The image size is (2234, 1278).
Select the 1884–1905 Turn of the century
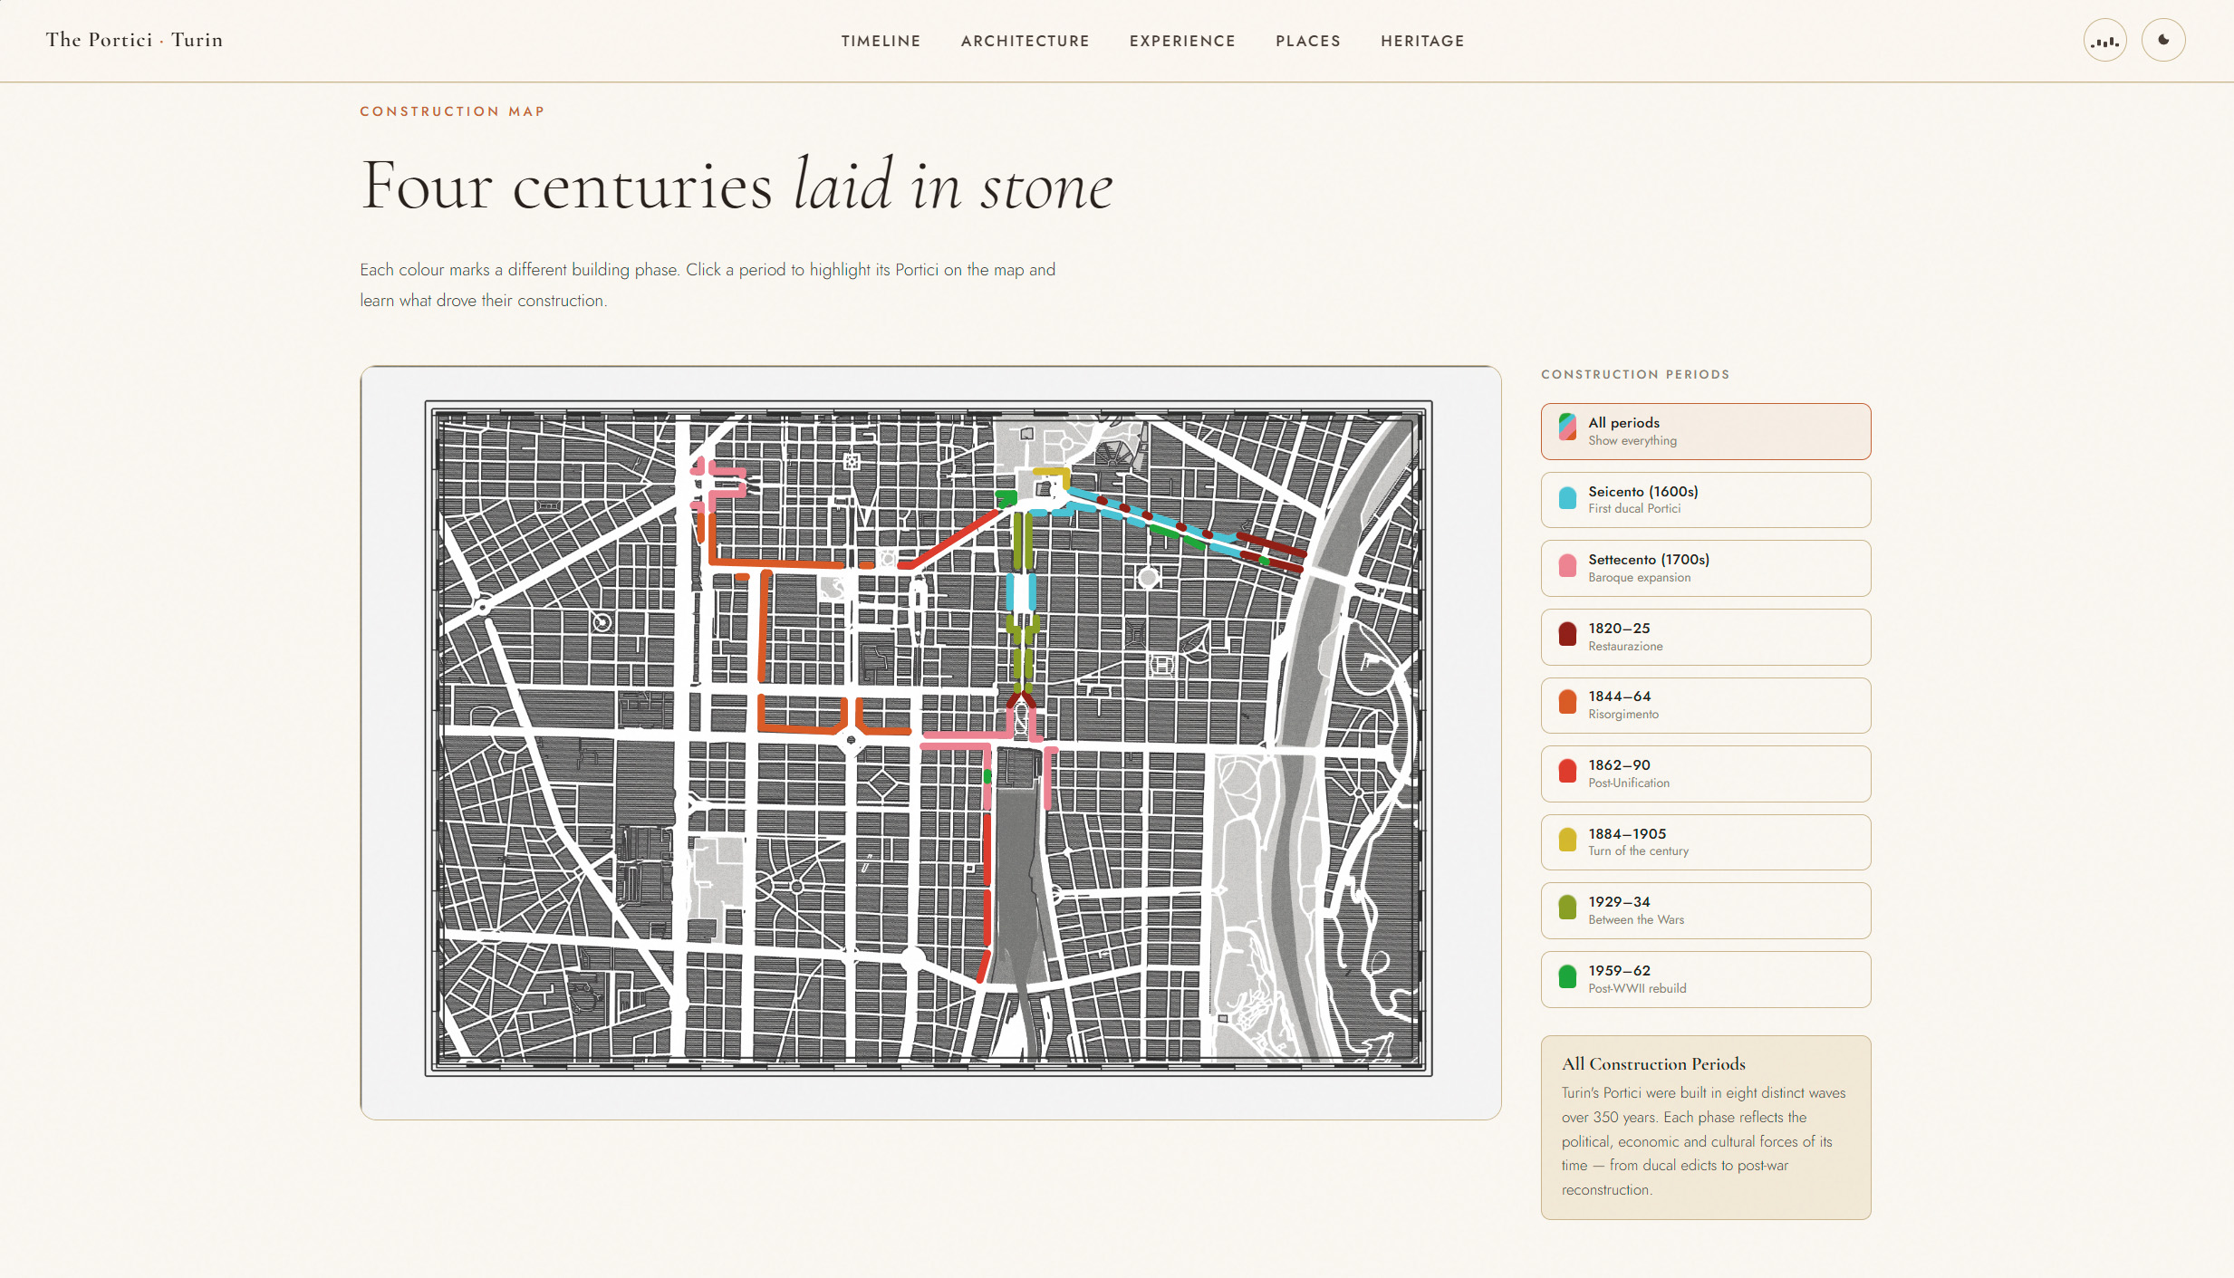[1706, 842]
